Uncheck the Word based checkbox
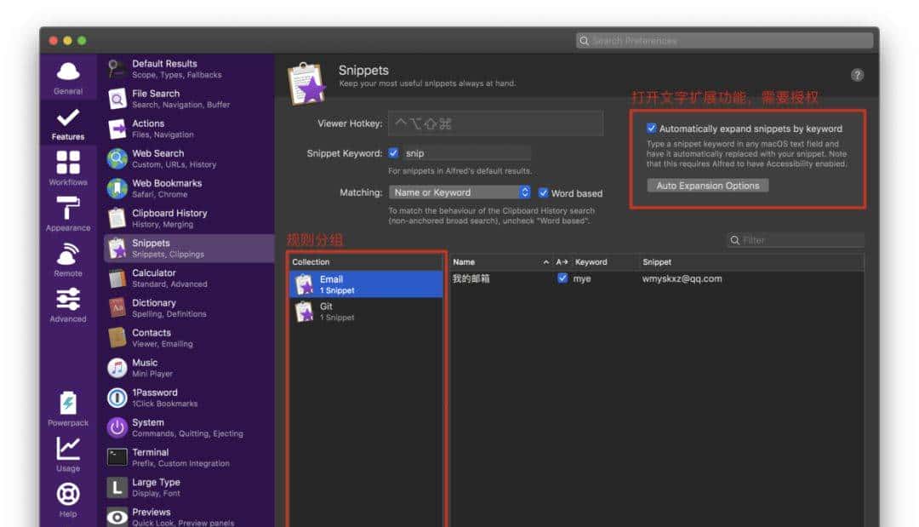Screen dimensions: 919x527 [x=544, y=193]
